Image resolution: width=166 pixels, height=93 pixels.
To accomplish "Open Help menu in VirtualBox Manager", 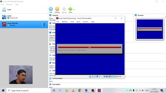I will point(17,4).
